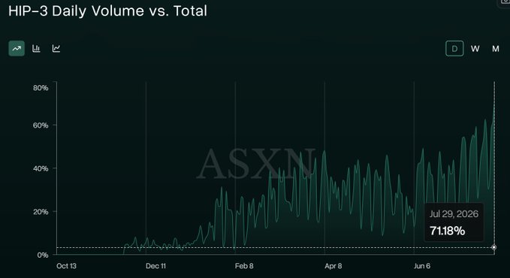Screen dimensions: 510x278
Task: Click the Apr 8 x-axis label
Action: [333, 266]
